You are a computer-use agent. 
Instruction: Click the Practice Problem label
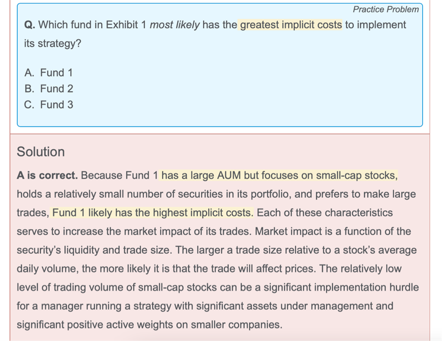click(x=385, y=9)
